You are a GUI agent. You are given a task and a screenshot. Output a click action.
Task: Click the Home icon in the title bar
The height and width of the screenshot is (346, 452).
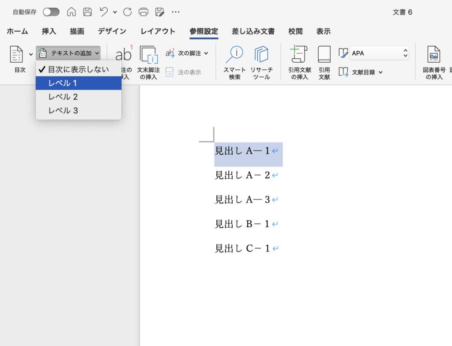(x=72, y=12)
